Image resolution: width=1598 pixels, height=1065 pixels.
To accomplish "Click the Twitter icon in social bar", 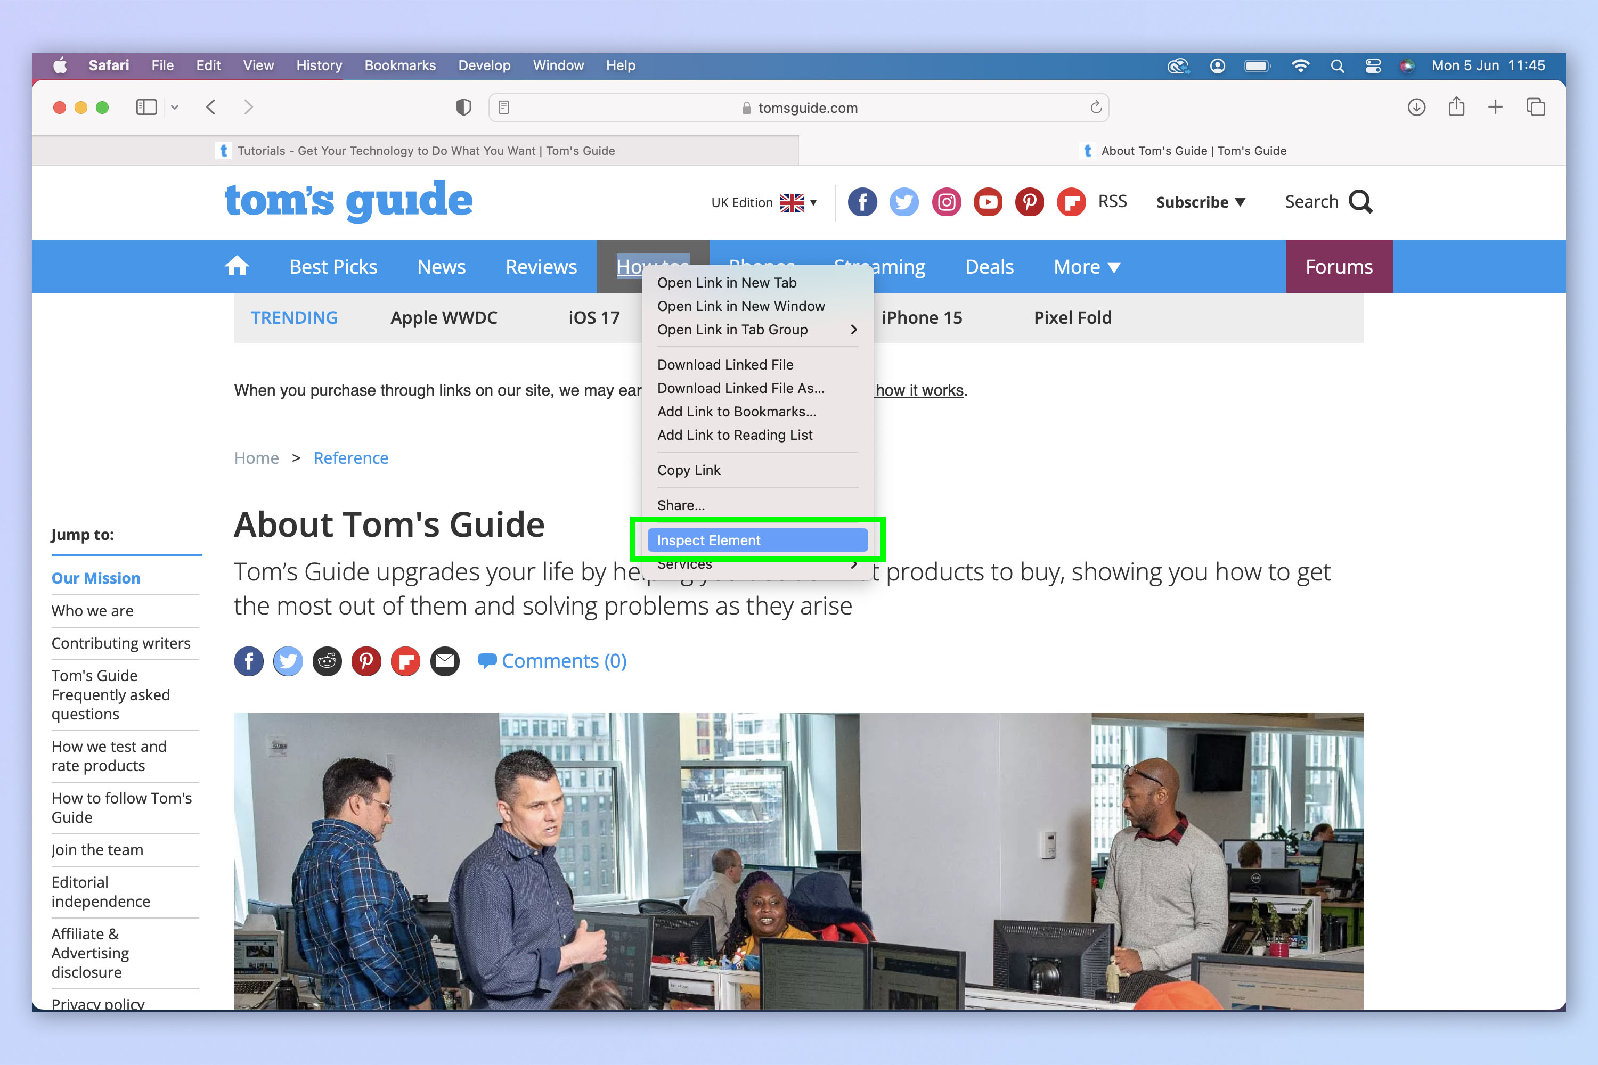I will pyautogui.click(x=287, y=661).
